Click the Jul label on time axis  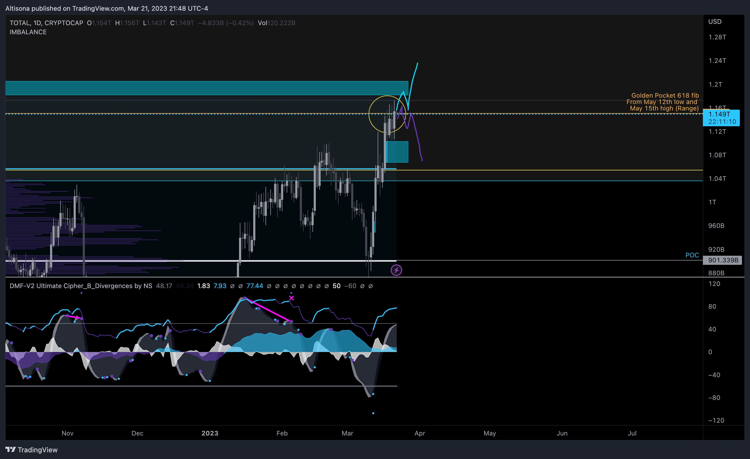click(632, 433)
